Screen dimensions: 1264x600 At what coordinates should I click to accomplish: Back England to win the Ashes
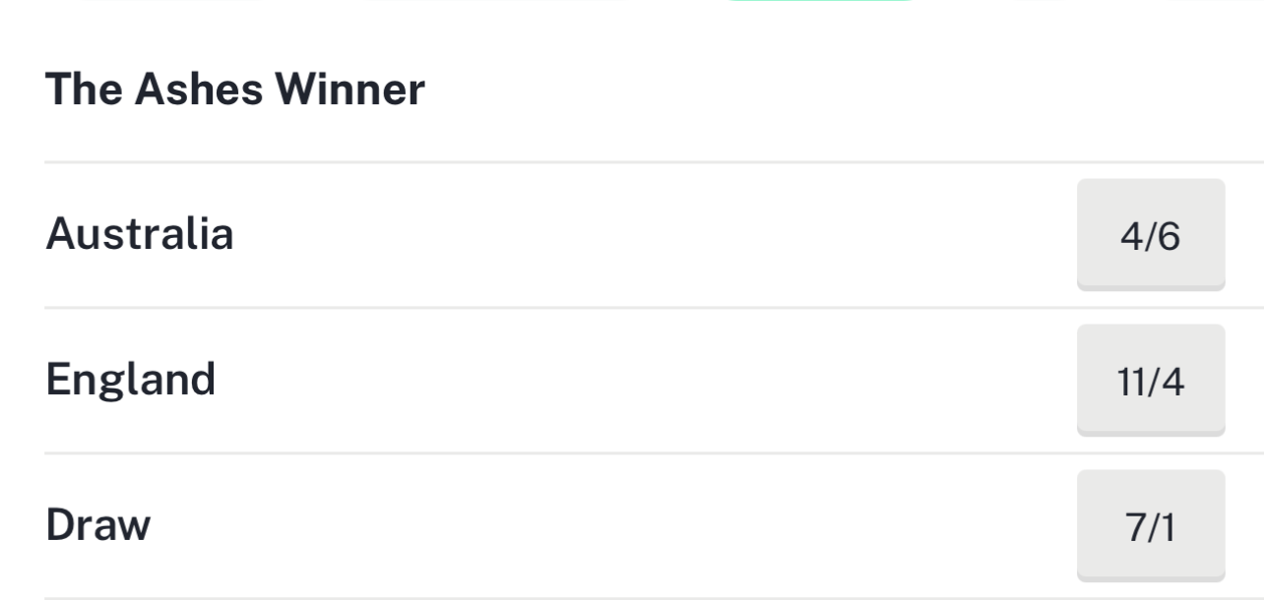1150,381
